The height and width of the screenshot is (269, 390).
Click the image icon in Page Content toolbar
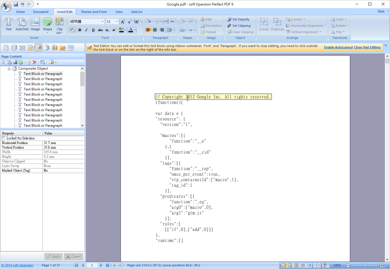click(x=15, y=62)
